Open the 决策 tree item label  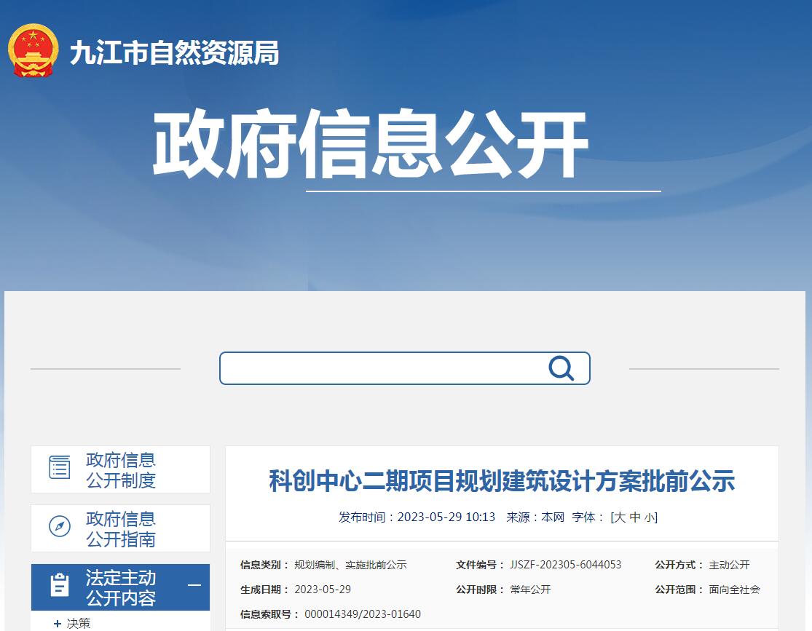click(x=79, y=624)
